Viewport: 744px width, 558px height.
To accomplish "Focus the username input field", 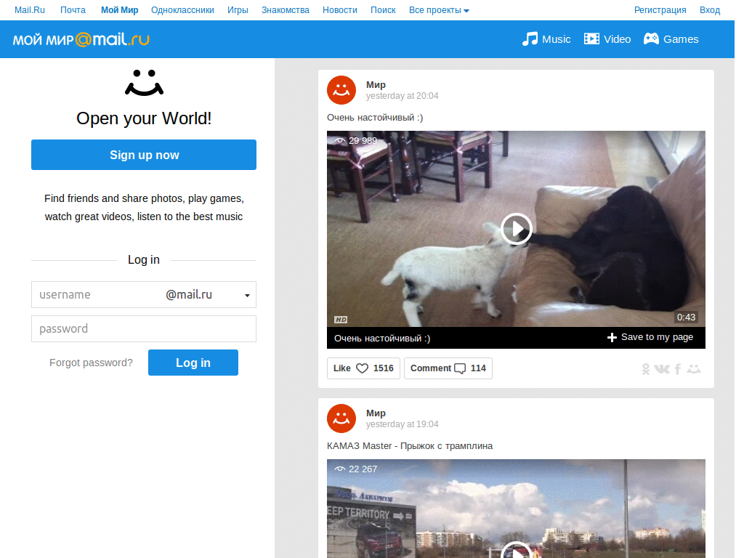I will [97, 295].
